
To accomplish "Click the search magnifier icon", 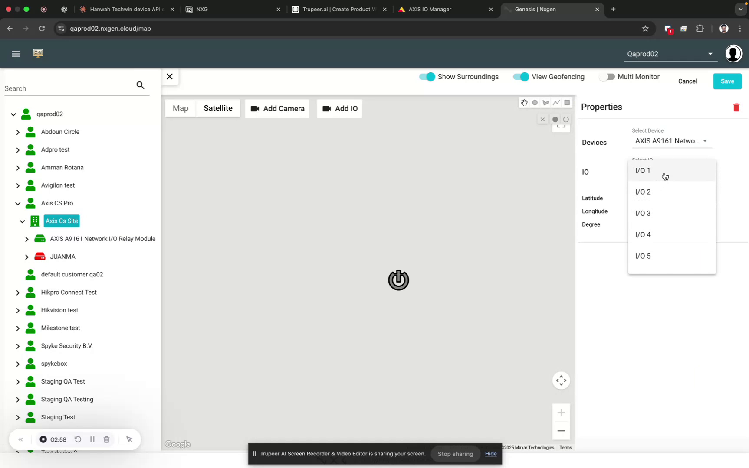I will 140,85.
